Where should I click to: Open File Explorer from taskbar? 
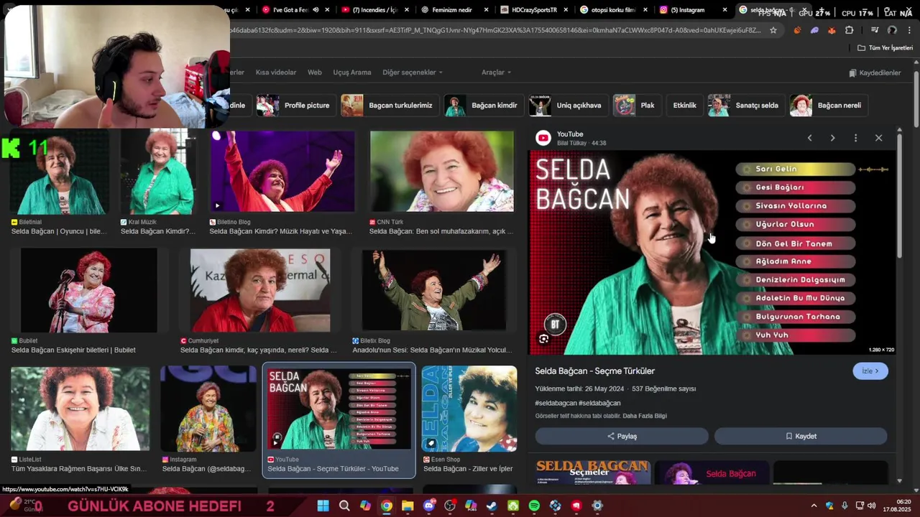tap(408, 506)
